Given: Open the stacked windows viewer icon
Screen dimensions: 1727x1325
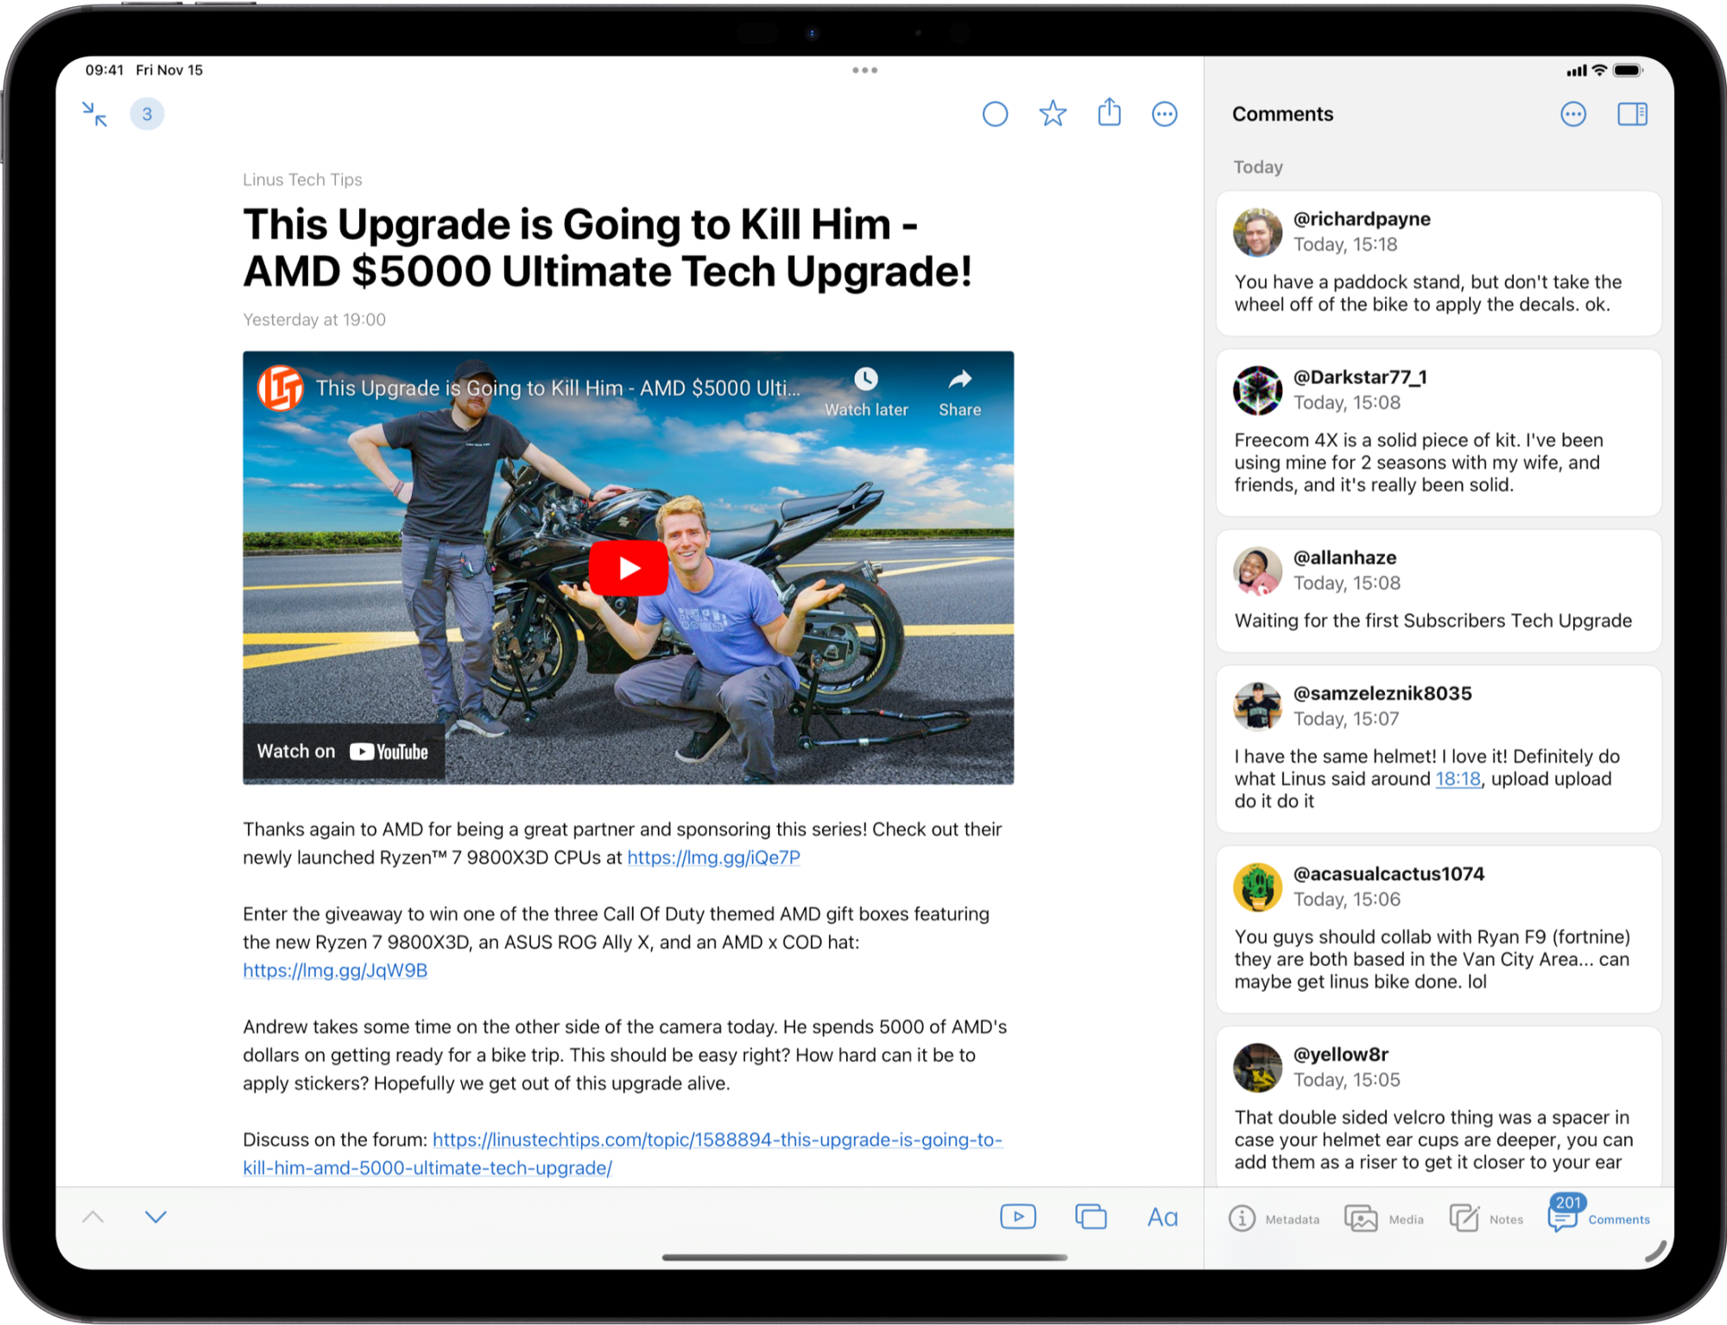Looking at the screenshot, I should point(1091,1217).
